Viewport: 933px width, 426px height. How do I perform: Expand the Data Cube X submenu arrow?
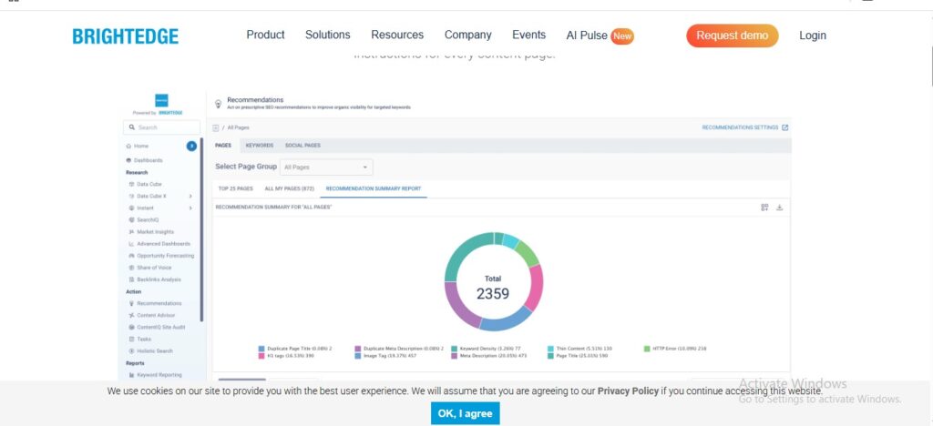pos(190,196)
